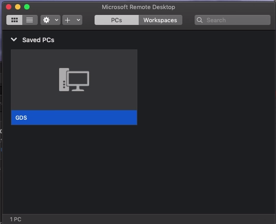Select the GDS computer thumbnail
This screenshot has width=276, height=224.
pos(74,80)
